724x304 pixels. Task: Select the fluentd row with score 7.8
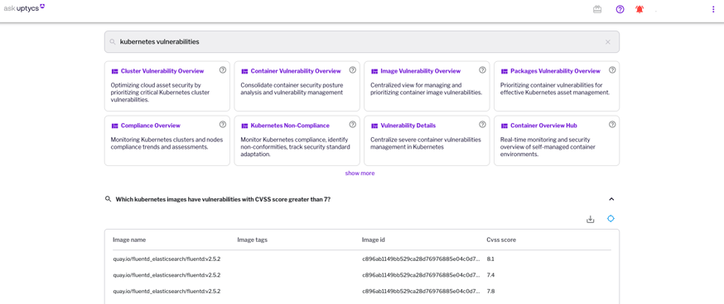pyautogui.click(x=361, y=291)
